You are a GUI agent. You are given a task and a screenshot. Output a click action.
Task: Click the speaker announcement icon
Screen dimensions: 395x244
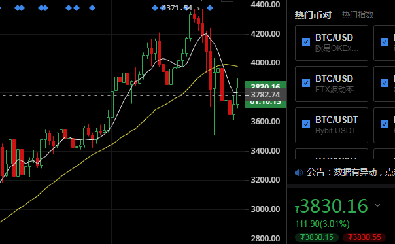pyautogui.click(x=298, y=173)
